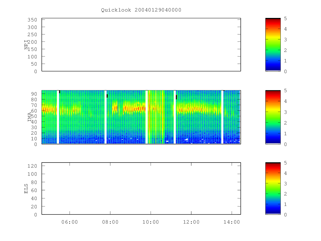Click the 5 label on ELS color bar
This screenshot has height=241, width=321.
coord(285,163)
